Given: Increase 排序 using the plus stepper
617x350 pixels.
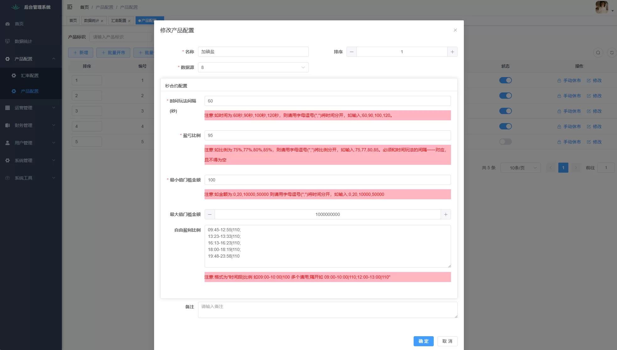Looking at the screenshot, I should (452, 52).
